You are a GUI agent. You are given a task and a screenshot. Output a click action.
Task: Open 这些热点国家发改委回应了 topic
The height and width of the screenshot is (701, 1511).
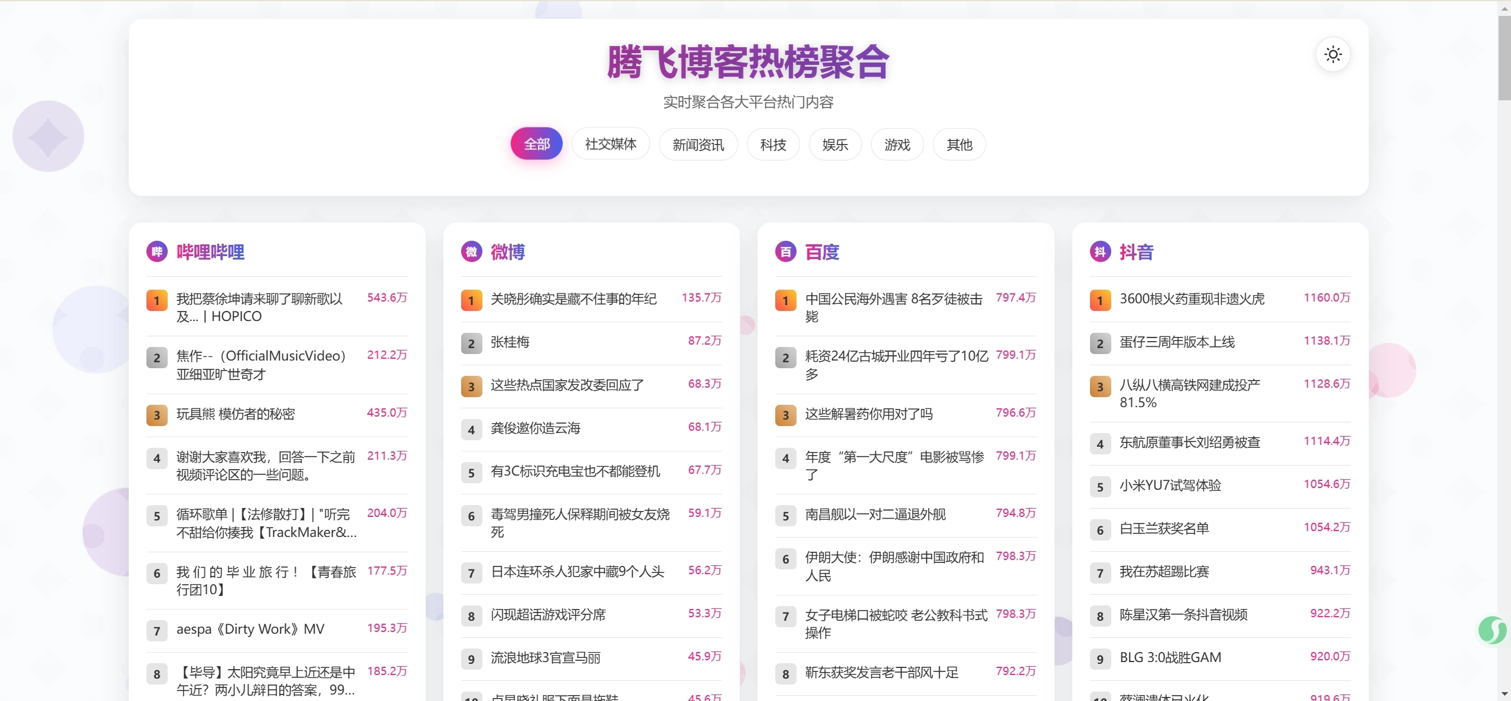point(591,386)
